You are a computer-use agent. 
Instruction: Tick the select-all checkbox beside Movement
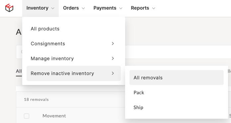point(27,116)
